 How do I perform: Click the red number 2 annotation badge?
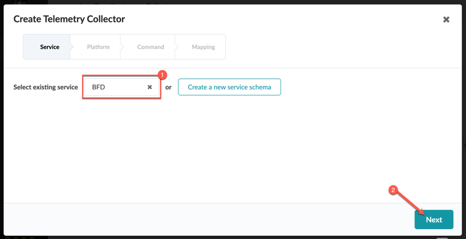tap(393, 189)
